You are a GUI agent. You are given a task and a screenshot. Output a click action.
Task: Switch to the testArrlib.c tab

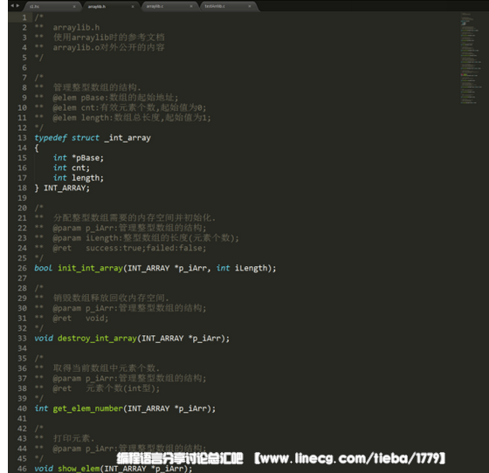pos(228,6)
